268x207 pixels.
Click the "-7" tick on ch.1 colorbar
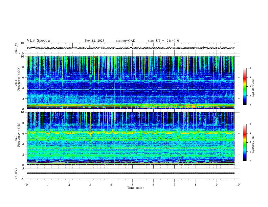(x=250, y=105)
